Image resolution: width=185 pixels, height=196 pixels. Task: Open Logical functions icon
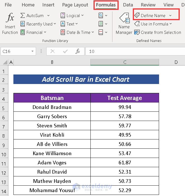[x=63, y=15]
